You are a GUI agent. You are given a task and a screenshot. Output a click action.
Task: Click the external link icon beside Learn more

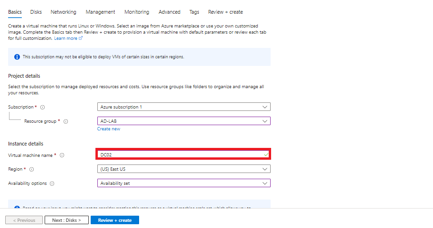(x=81, y=38)
